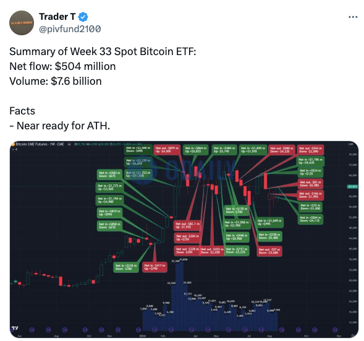Open the Trader T display name
The width and height of the screenshot is (364, 341).
pyautogui.click(x=57, y=17)
